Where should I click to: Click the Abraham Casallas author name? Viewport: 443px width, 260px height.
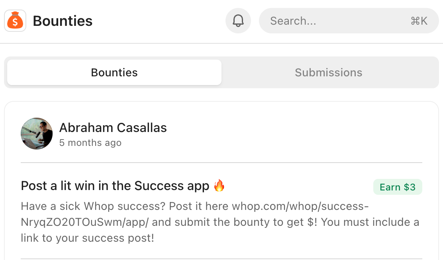pos(113,128)
